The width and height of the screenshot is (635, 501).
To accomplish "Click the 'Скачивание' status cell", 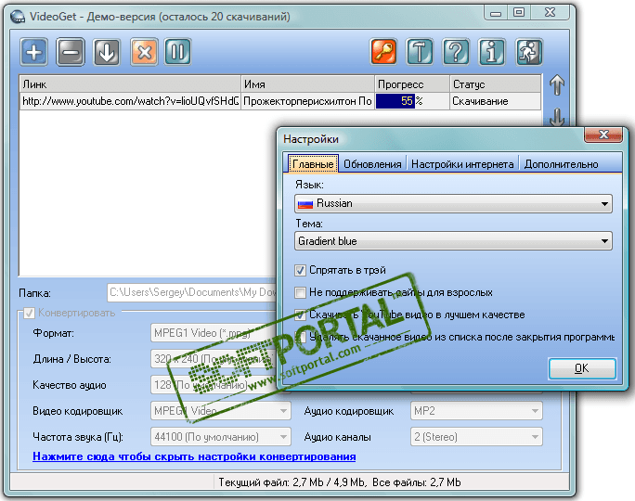I will [x=496, y=101].
